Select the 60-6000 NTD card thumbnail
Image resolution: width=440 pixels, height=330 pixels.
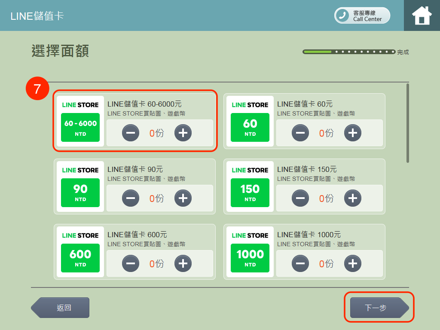(80, 121)
